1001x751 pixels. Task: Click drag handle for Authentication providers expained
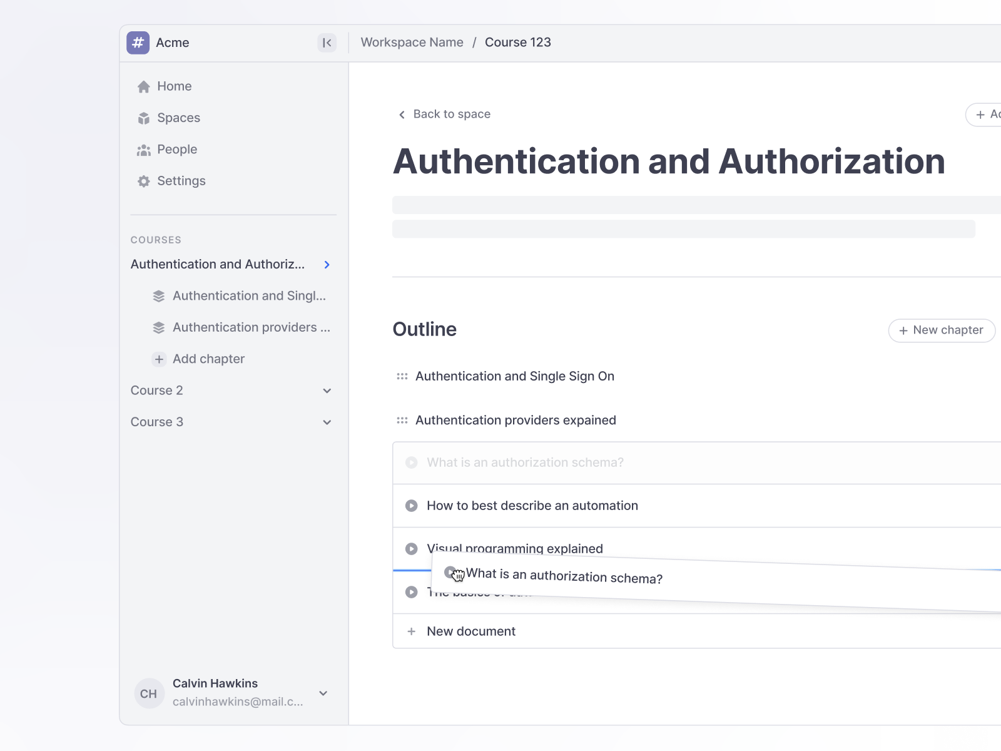[402, 421]
